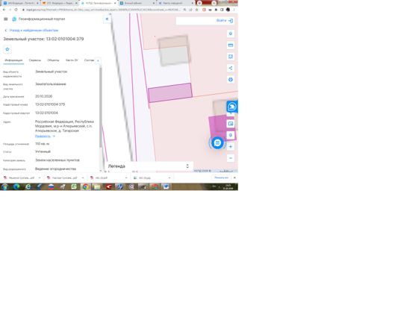Expand address details with Развернуть link
418x311 pixels.
click(x=45, y=136)
